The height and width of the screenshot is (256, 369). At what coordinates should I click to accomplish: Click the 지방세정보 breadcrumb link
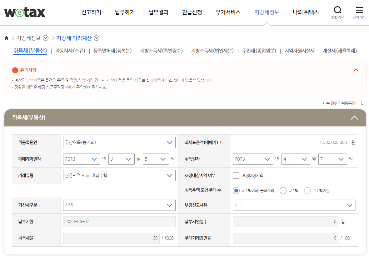pyautogui.click(x=28, y=38)
